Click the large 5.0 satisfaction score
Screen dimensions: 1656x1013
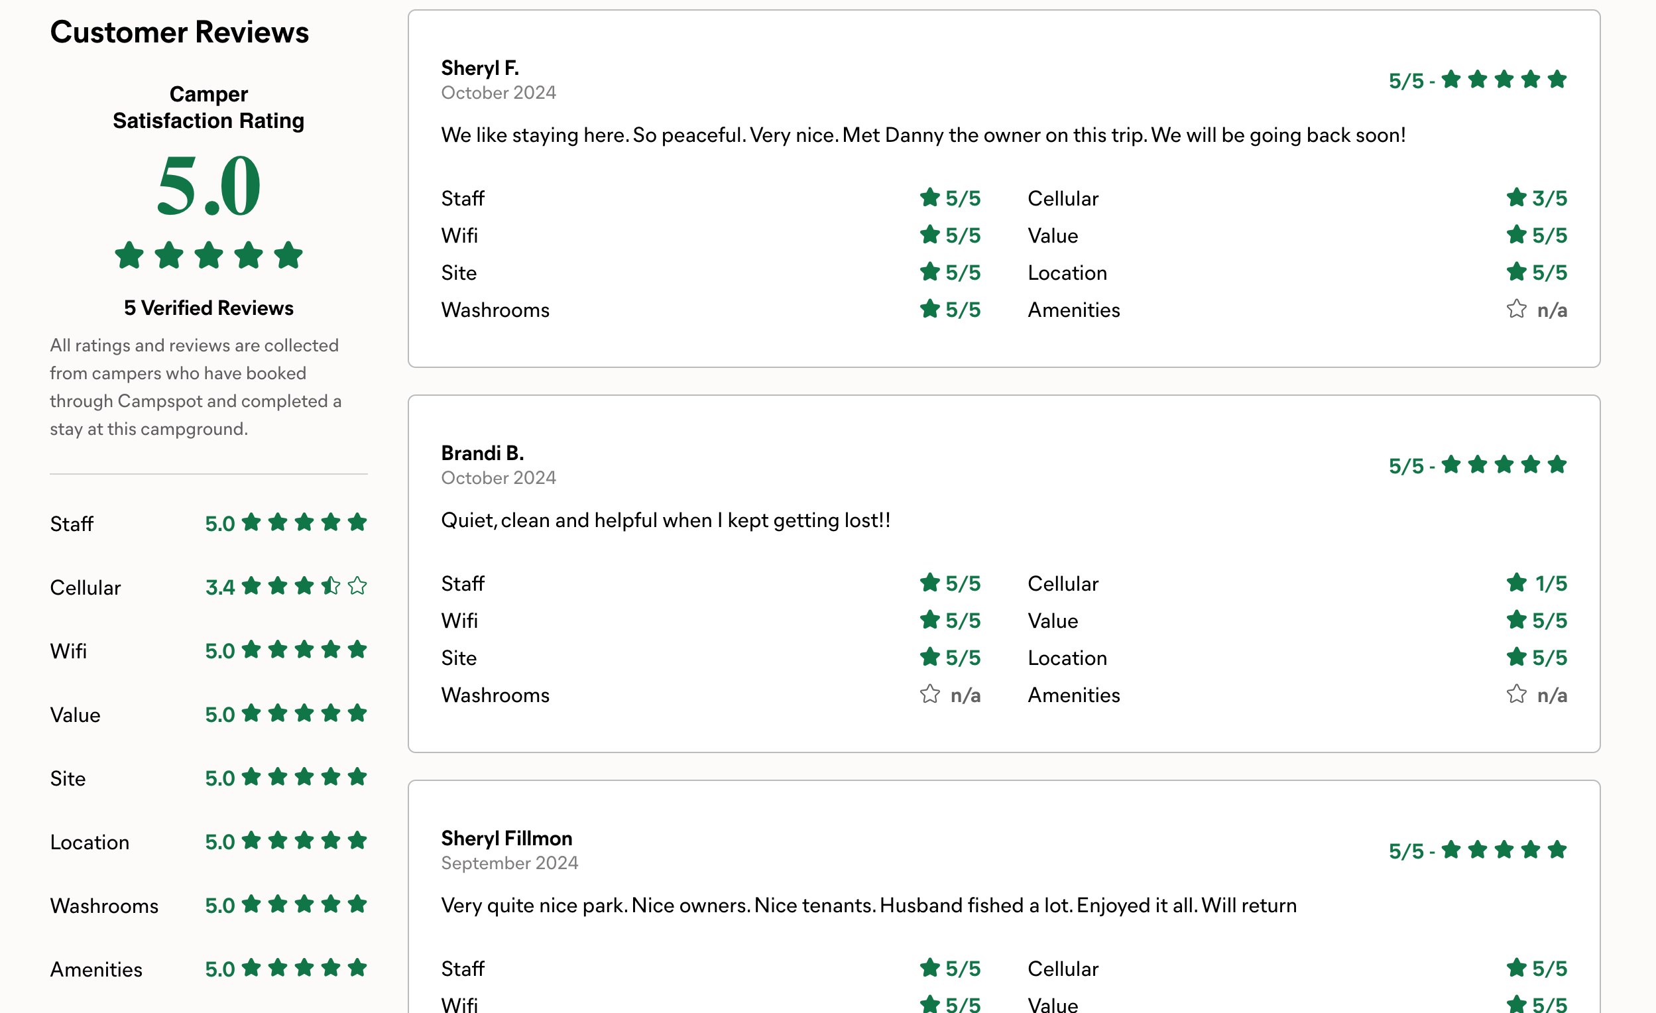209,185
